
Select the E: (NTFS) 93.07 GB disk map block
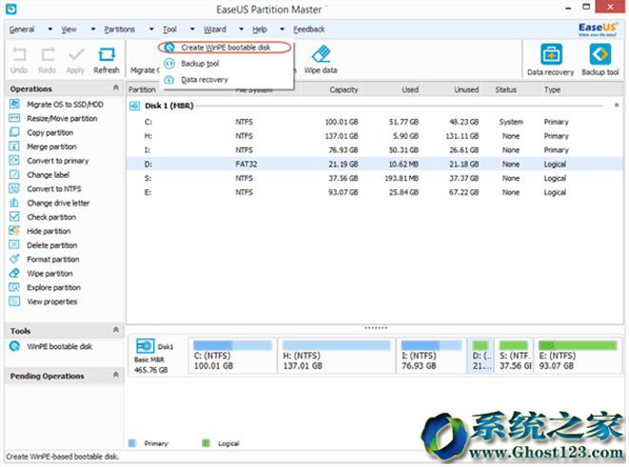pyautogui.click(x=578, y=356)
